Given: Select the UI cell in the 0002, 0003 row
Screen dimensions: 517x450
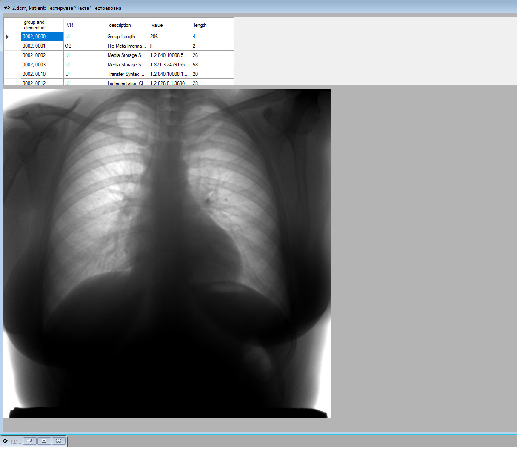Looking at the screenshot, I should tap(85, 65).
